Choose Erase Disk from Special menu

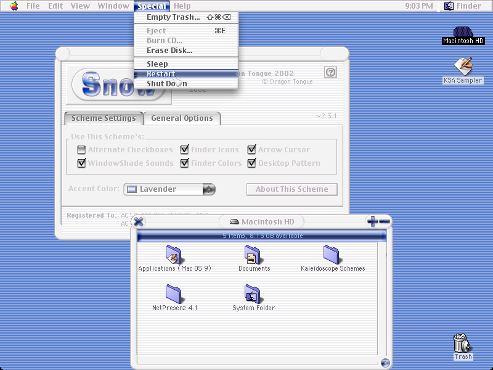coord(187,51)
